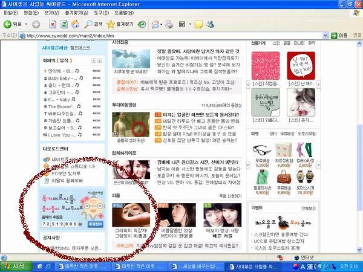Open the clouds thumbnail in 시선집중
Viewport: 363px width, 272px height.
pyautogui.click(x=131, y=59)
